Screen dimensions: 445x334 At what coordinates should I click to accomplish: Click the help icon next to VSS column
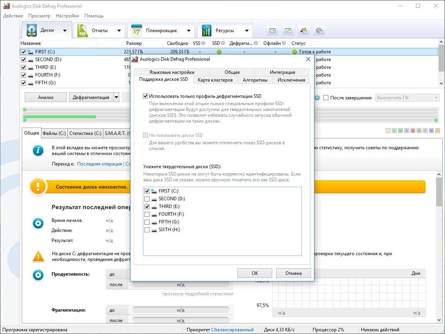pyautogui.click(x=203, y=43)
